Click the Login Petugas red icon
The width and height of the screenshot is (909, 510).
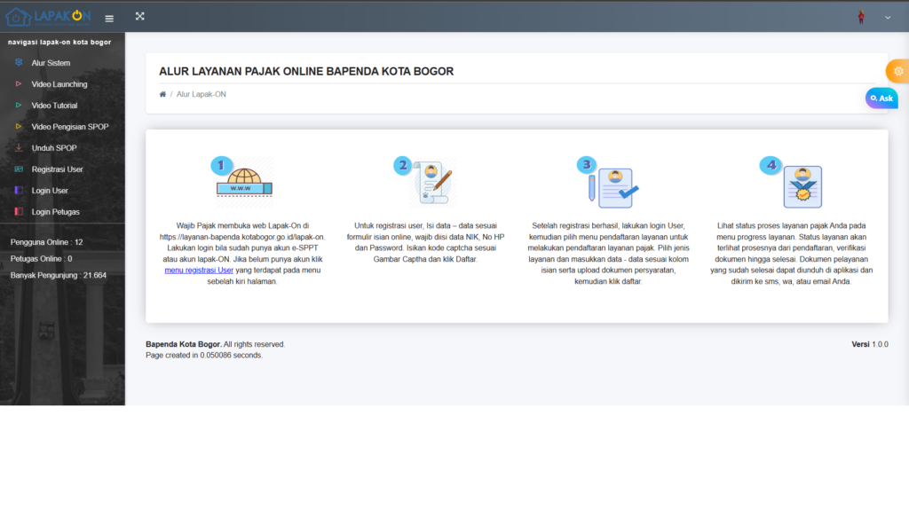pos(19,211)
